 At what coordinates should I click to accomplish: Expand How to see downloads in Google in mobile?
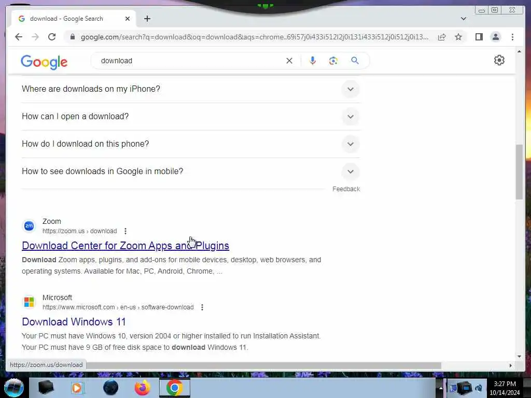point(190,171)
